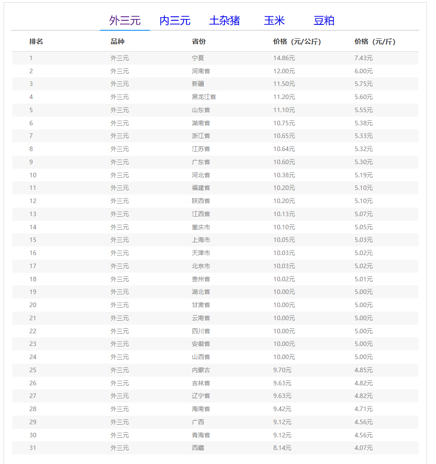
Task: Click the 7.43元 per-jin price
Action: click(363, 58)
